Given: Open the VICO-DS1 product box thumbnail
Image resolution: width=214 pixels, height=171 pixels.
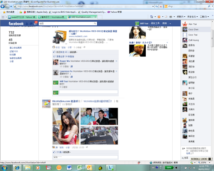Looking at the screenshot, I should 60,37.
